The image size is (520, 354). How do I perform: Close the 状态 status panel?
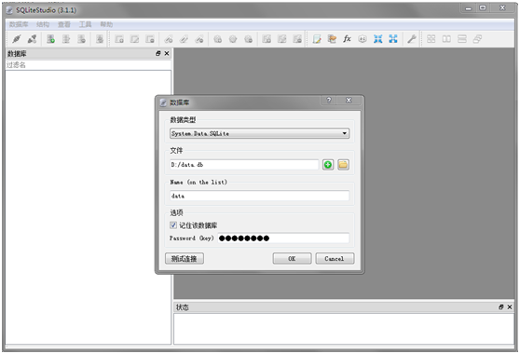510,307
